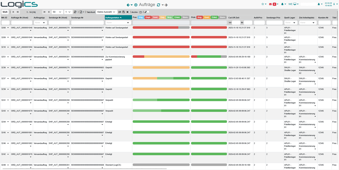339x170 pixels.
Task: Focus the Cut-Off-Zeit Von input
Action: coord(236,23)
